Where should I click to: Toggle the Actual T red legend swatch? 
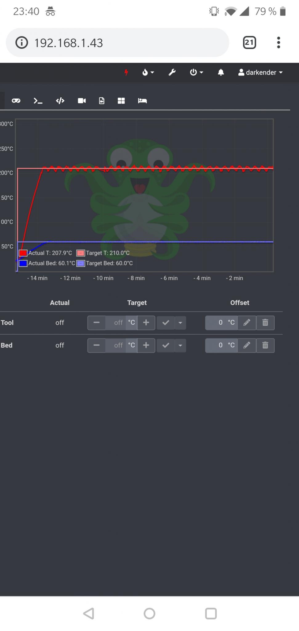pyautogui.click(x=23, y=253)
